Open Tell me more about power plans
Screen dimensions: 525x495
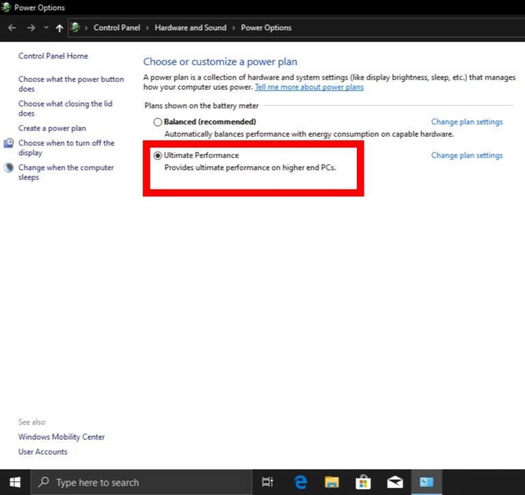tap(309, 87)
